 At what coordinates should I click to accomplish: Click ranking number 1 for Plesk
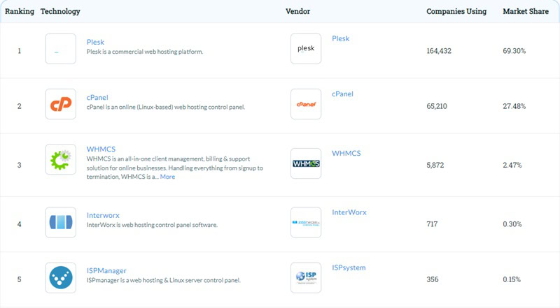(x=20, y=51)
